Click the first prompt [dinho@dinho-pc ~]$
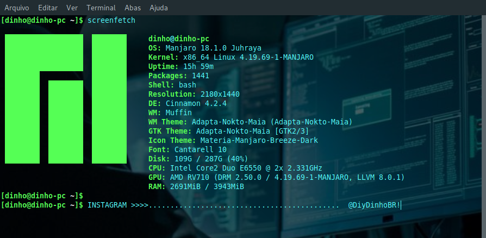The width and height of the screenshot is (486, 238). point(42,21)
